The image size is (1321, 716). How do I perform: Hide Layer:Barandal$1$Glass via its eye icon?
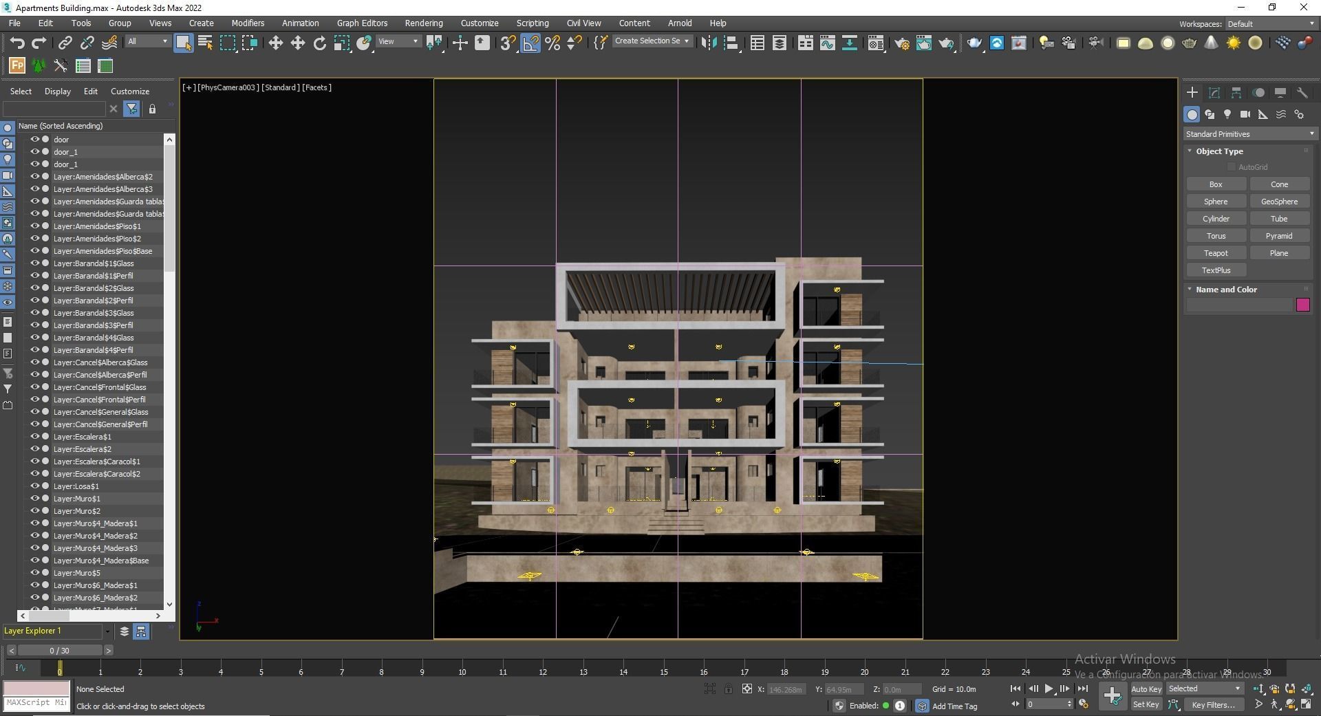34,263
